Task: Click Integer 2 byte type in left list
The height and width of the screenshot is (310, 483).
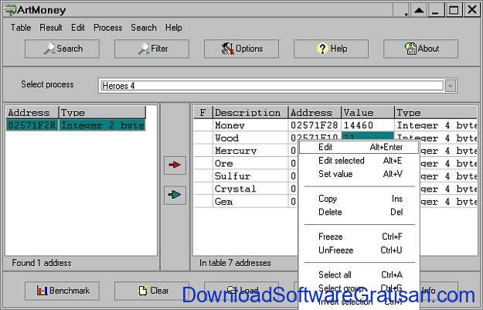Action: point(102,125)
